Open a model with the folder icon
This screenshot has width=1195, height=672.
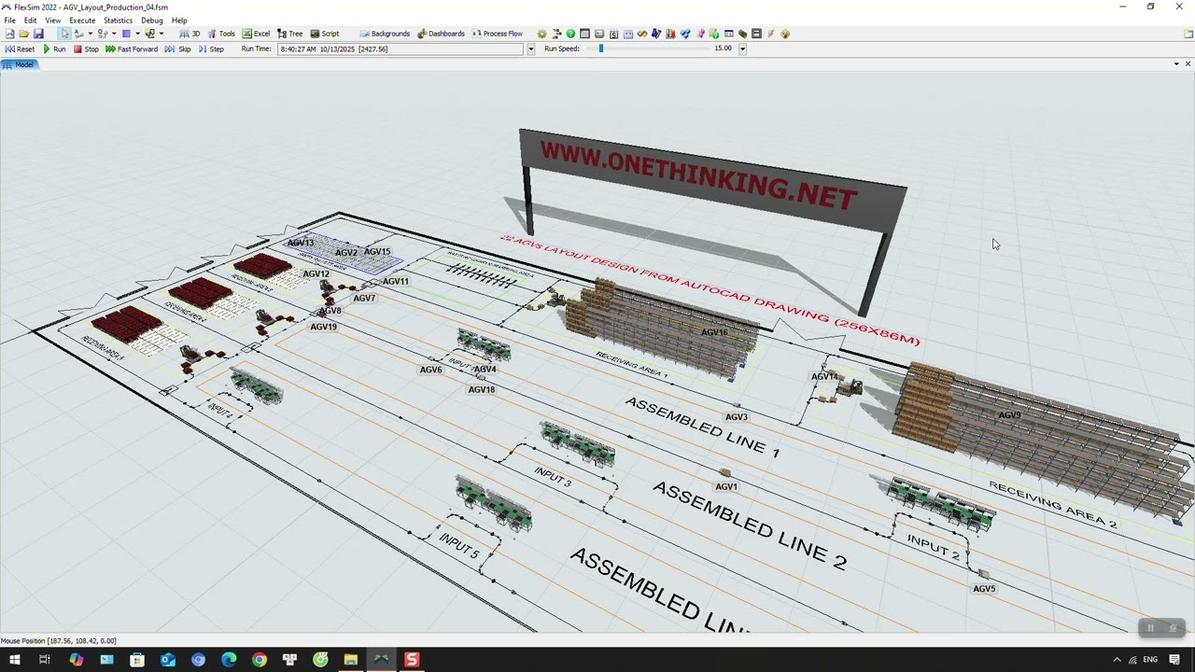[24, 34]
